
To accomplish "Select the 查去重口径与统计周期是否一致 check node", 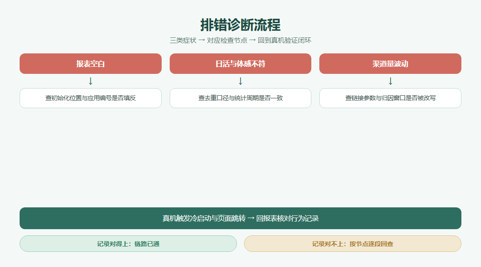I will (240, 98).
